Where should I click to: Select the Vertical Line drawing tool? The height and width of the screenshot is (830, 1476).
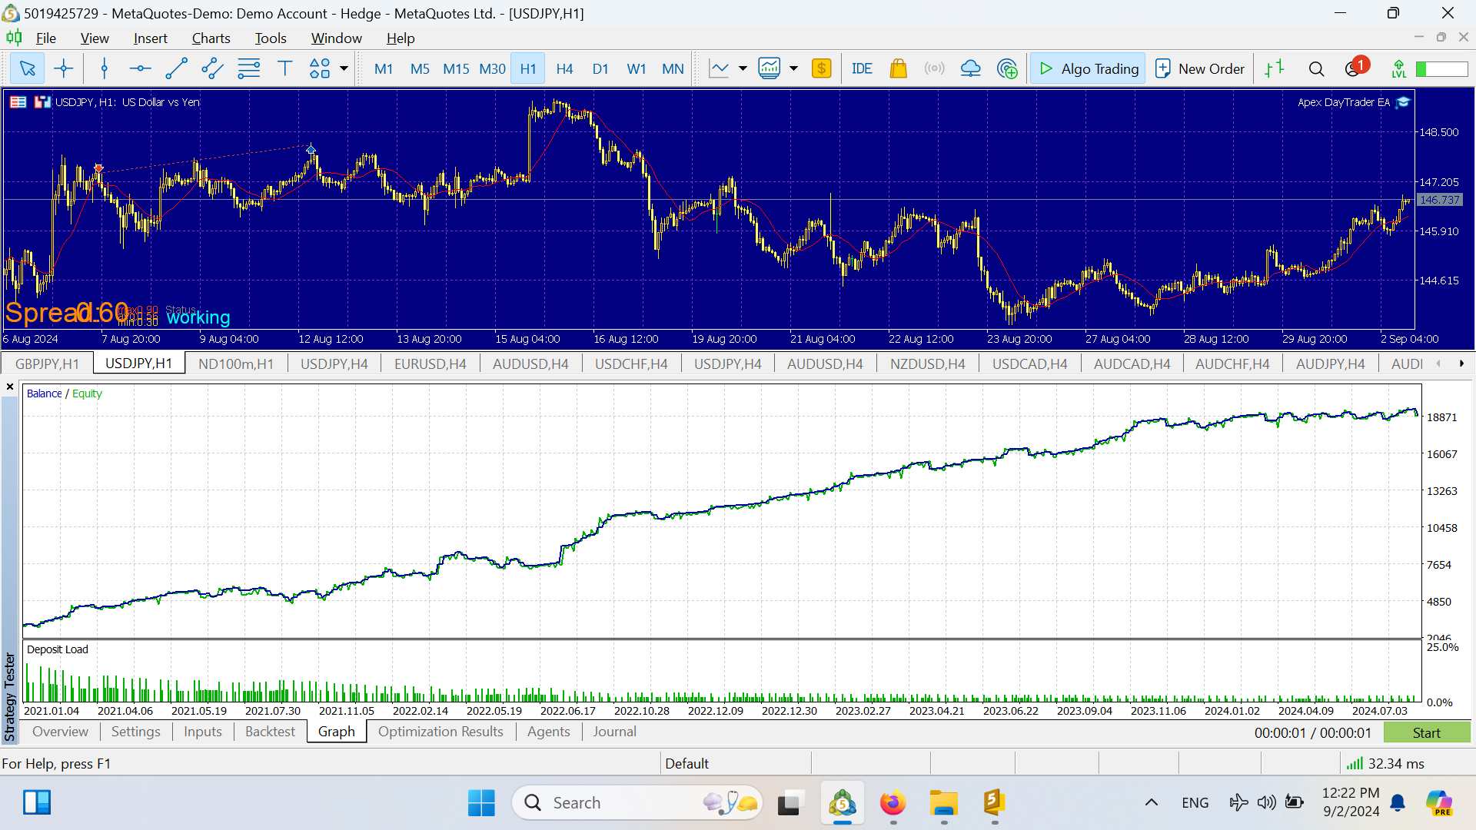[104, 68]
